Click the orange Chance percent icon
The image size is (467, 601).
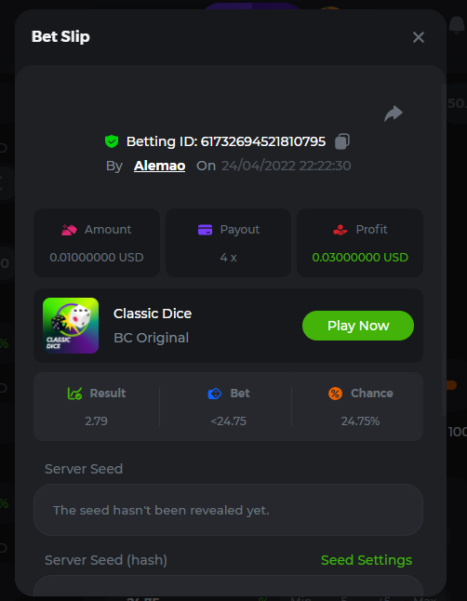(x=335, y=394)
